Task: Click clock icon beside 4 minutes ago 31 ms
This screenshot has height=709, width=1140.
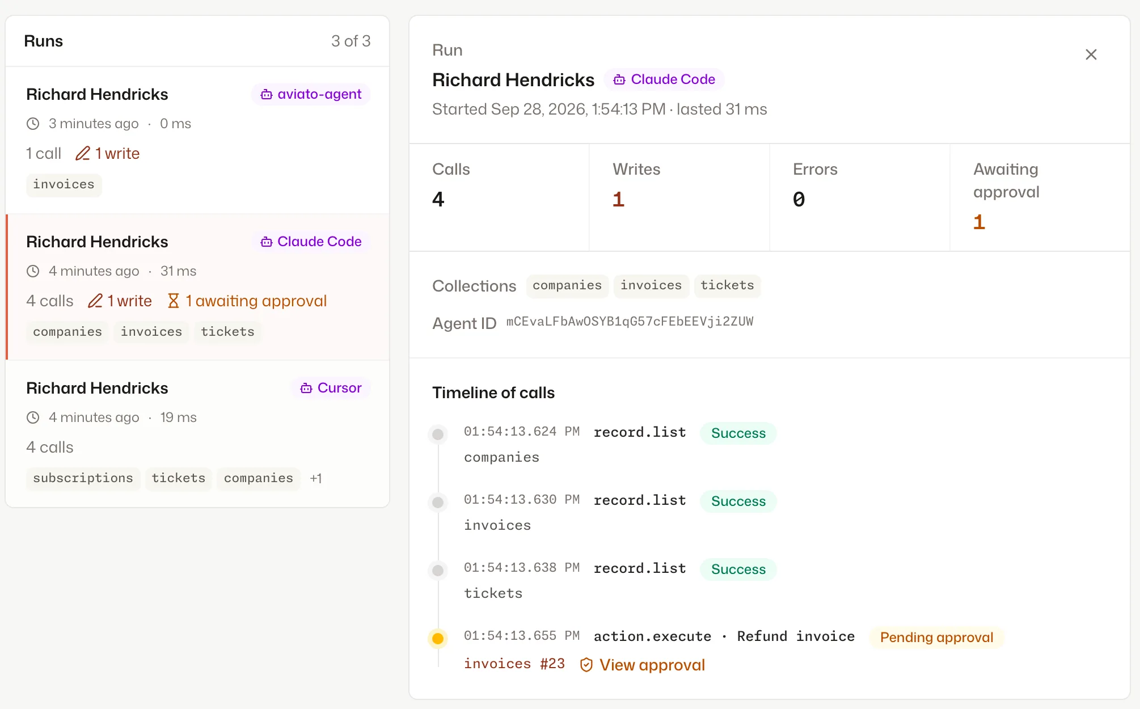Action: tap(33, 271)
